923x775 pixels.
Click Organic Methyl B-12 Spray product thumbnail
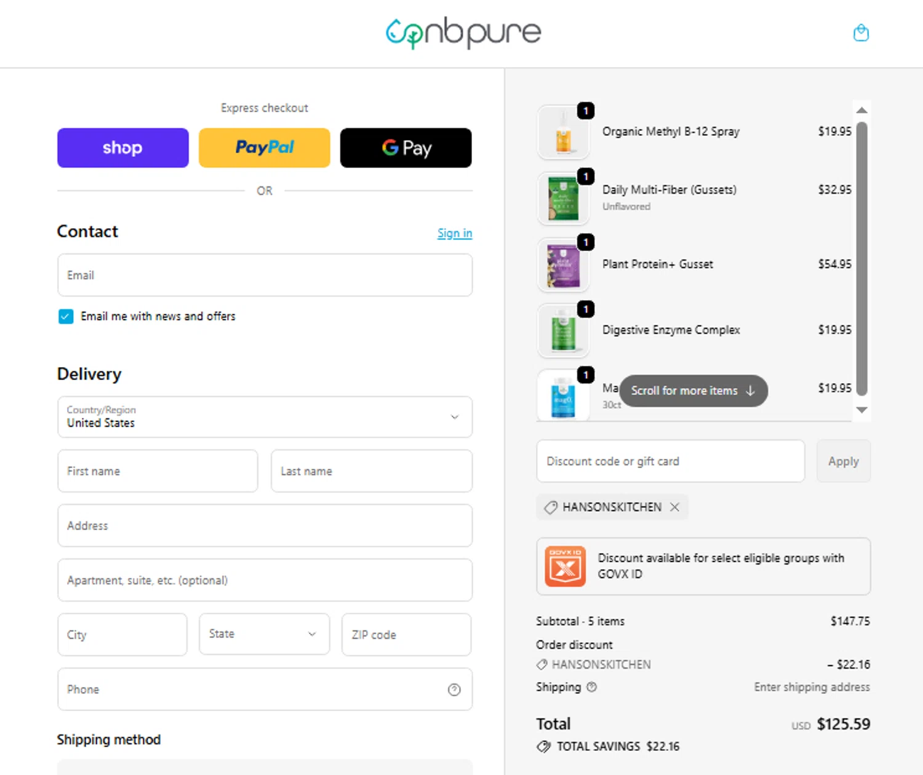(x=563, y=132)
